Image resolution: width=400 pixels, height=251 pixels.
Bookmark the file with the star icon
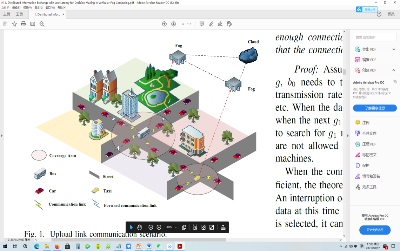[14, 24]
